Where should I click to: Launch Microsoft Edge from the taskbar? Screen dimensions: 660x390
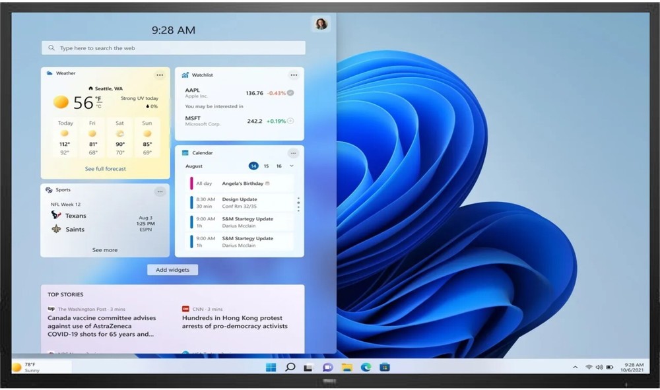pos(366,367)
